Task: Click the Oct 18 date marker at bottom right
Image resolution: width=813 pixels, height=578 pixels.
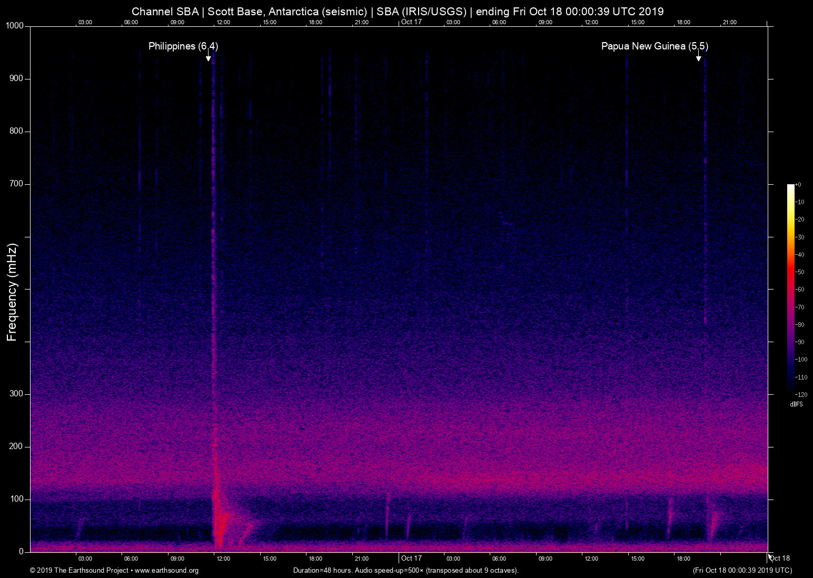Action: tap(780, 558)
